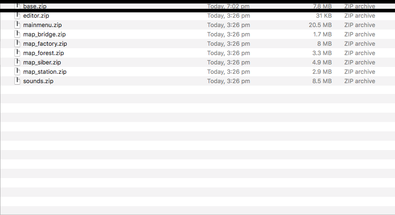Image resolution: width=395 pixels, height=215 pixels.
Task: Click the Today, 7:02 pm date entry
Action: 228,6
